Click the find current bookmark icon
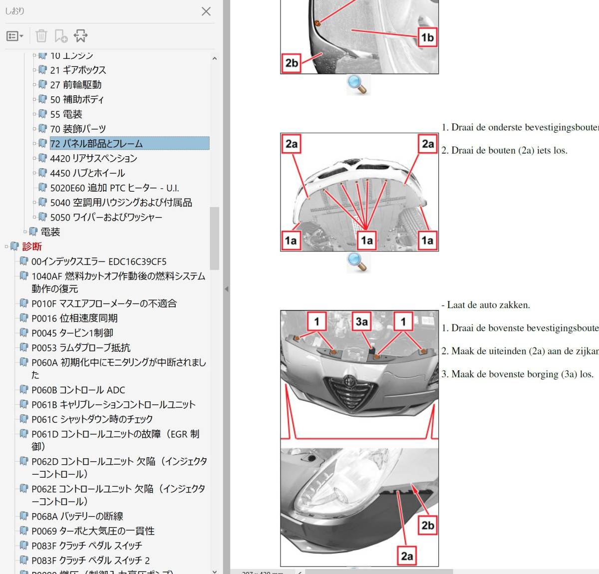This screenshot has width=599, height=574. 80,36
